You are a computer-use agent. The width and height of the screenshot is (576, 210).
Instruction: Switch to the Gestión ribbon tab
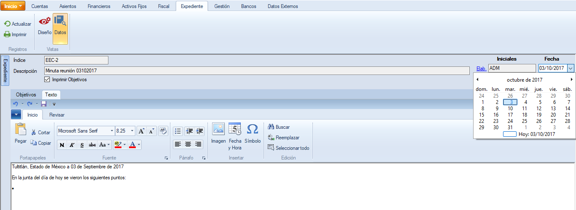(x=222, y=6)
